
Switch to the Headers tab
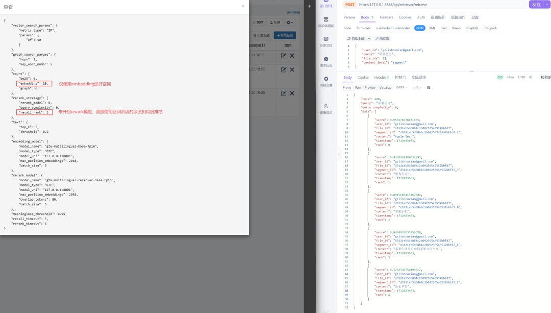[386, 17]
